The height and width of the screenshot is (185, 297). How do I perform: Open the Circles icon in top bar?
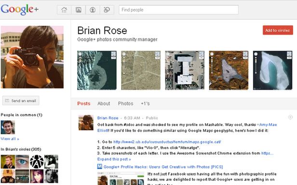(x=107, y=10)
